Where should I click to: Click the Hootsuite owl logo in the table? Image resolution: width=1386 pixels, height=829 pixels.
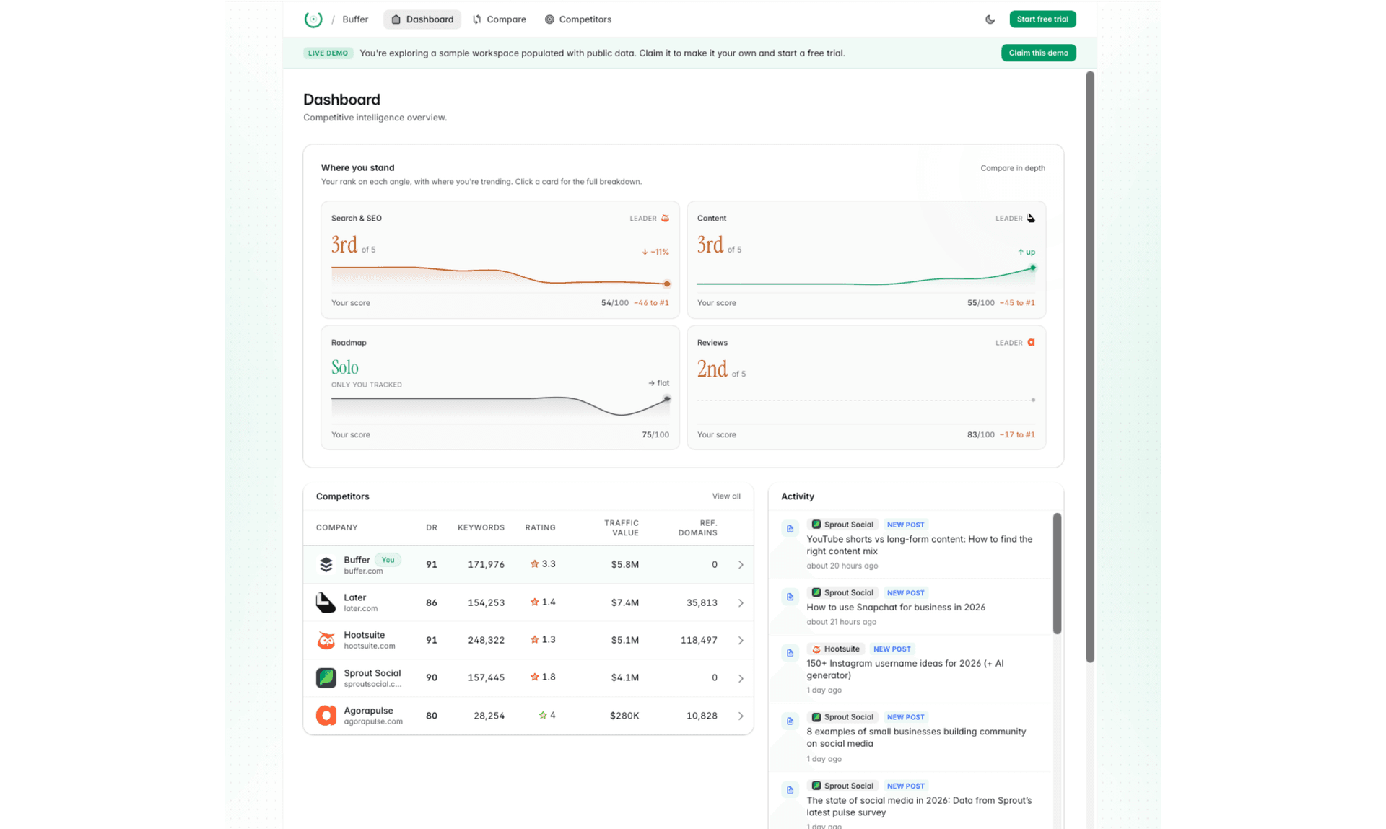tap(326, 640)
